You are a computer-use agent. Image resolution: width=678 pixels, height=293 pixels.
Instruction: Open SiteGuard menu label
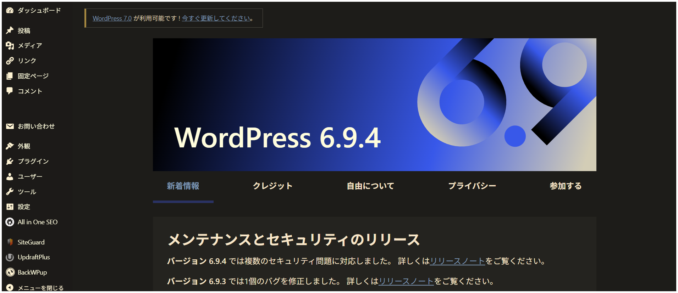pyautogui.click(x=31, y=242)
